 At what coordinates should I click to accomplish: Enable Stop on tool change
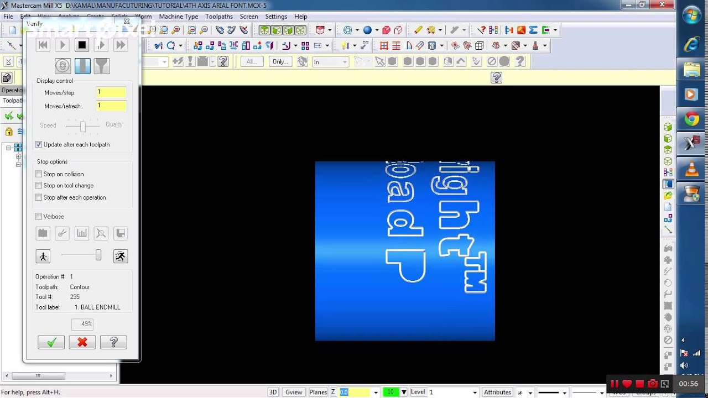(39, 186)
